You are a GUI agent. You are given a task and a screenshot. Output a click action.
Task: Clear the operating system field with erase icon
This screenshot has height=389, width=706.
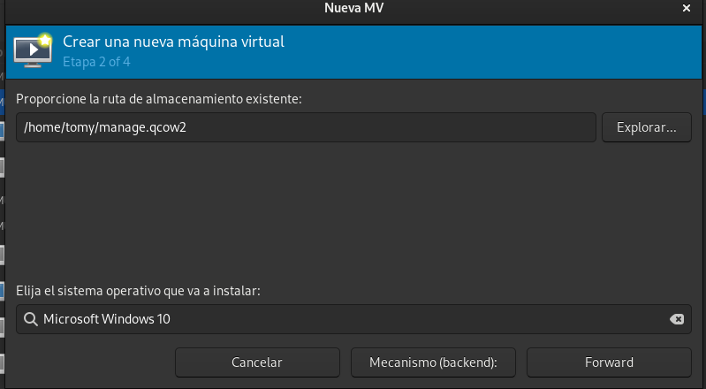[677, 319]
